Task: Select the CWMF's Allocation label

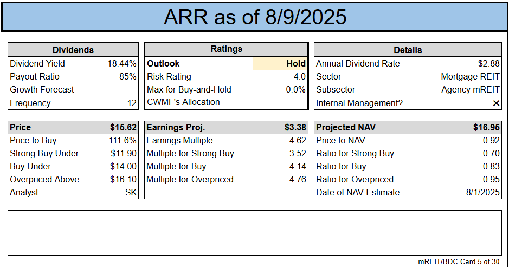Action: (x=183, y=102)
